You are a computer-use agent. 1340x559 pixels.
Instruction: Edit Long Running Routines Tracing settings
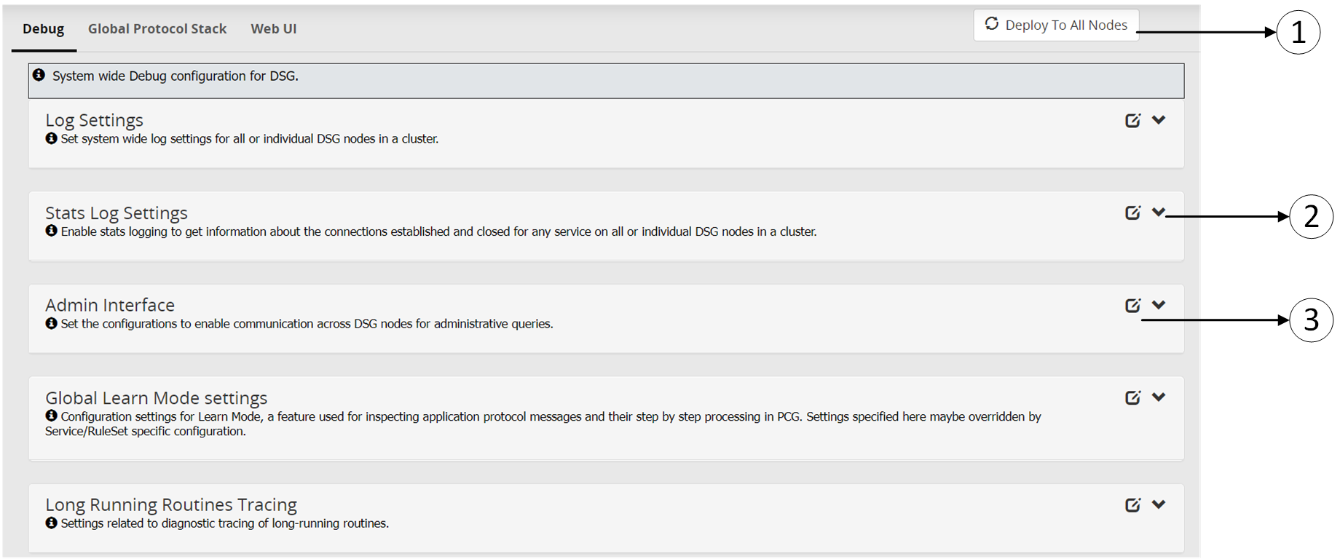1132,505
